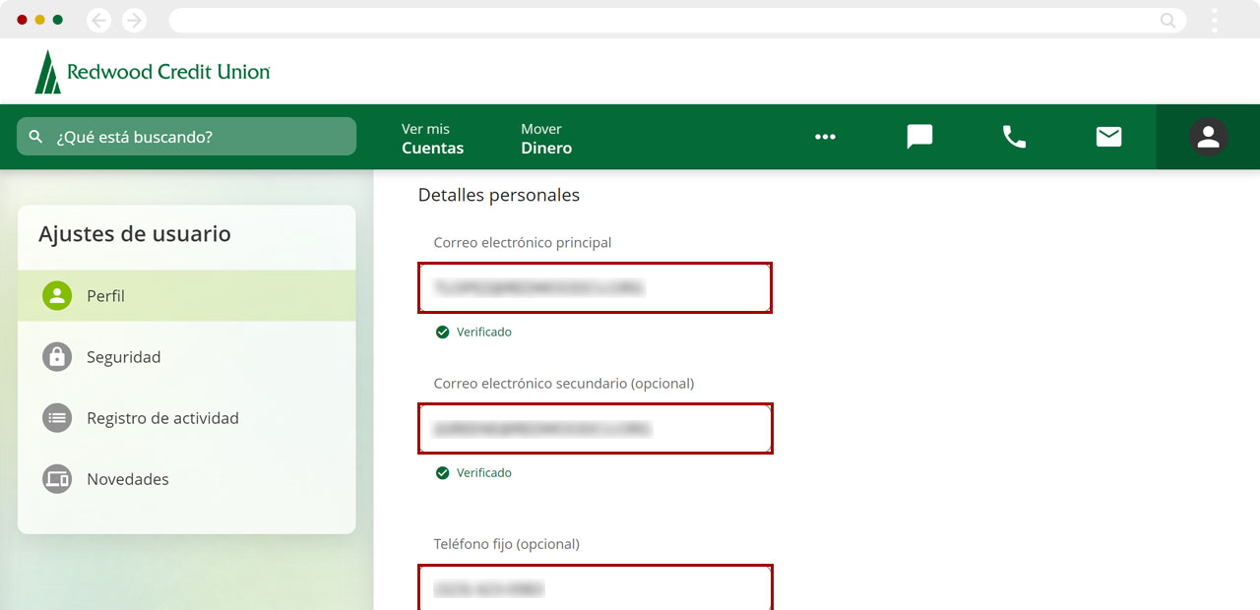The height and width of the screenshot is (610, 1260).
Task: Open the Mover Dinero menu
Action: point(546,139)
